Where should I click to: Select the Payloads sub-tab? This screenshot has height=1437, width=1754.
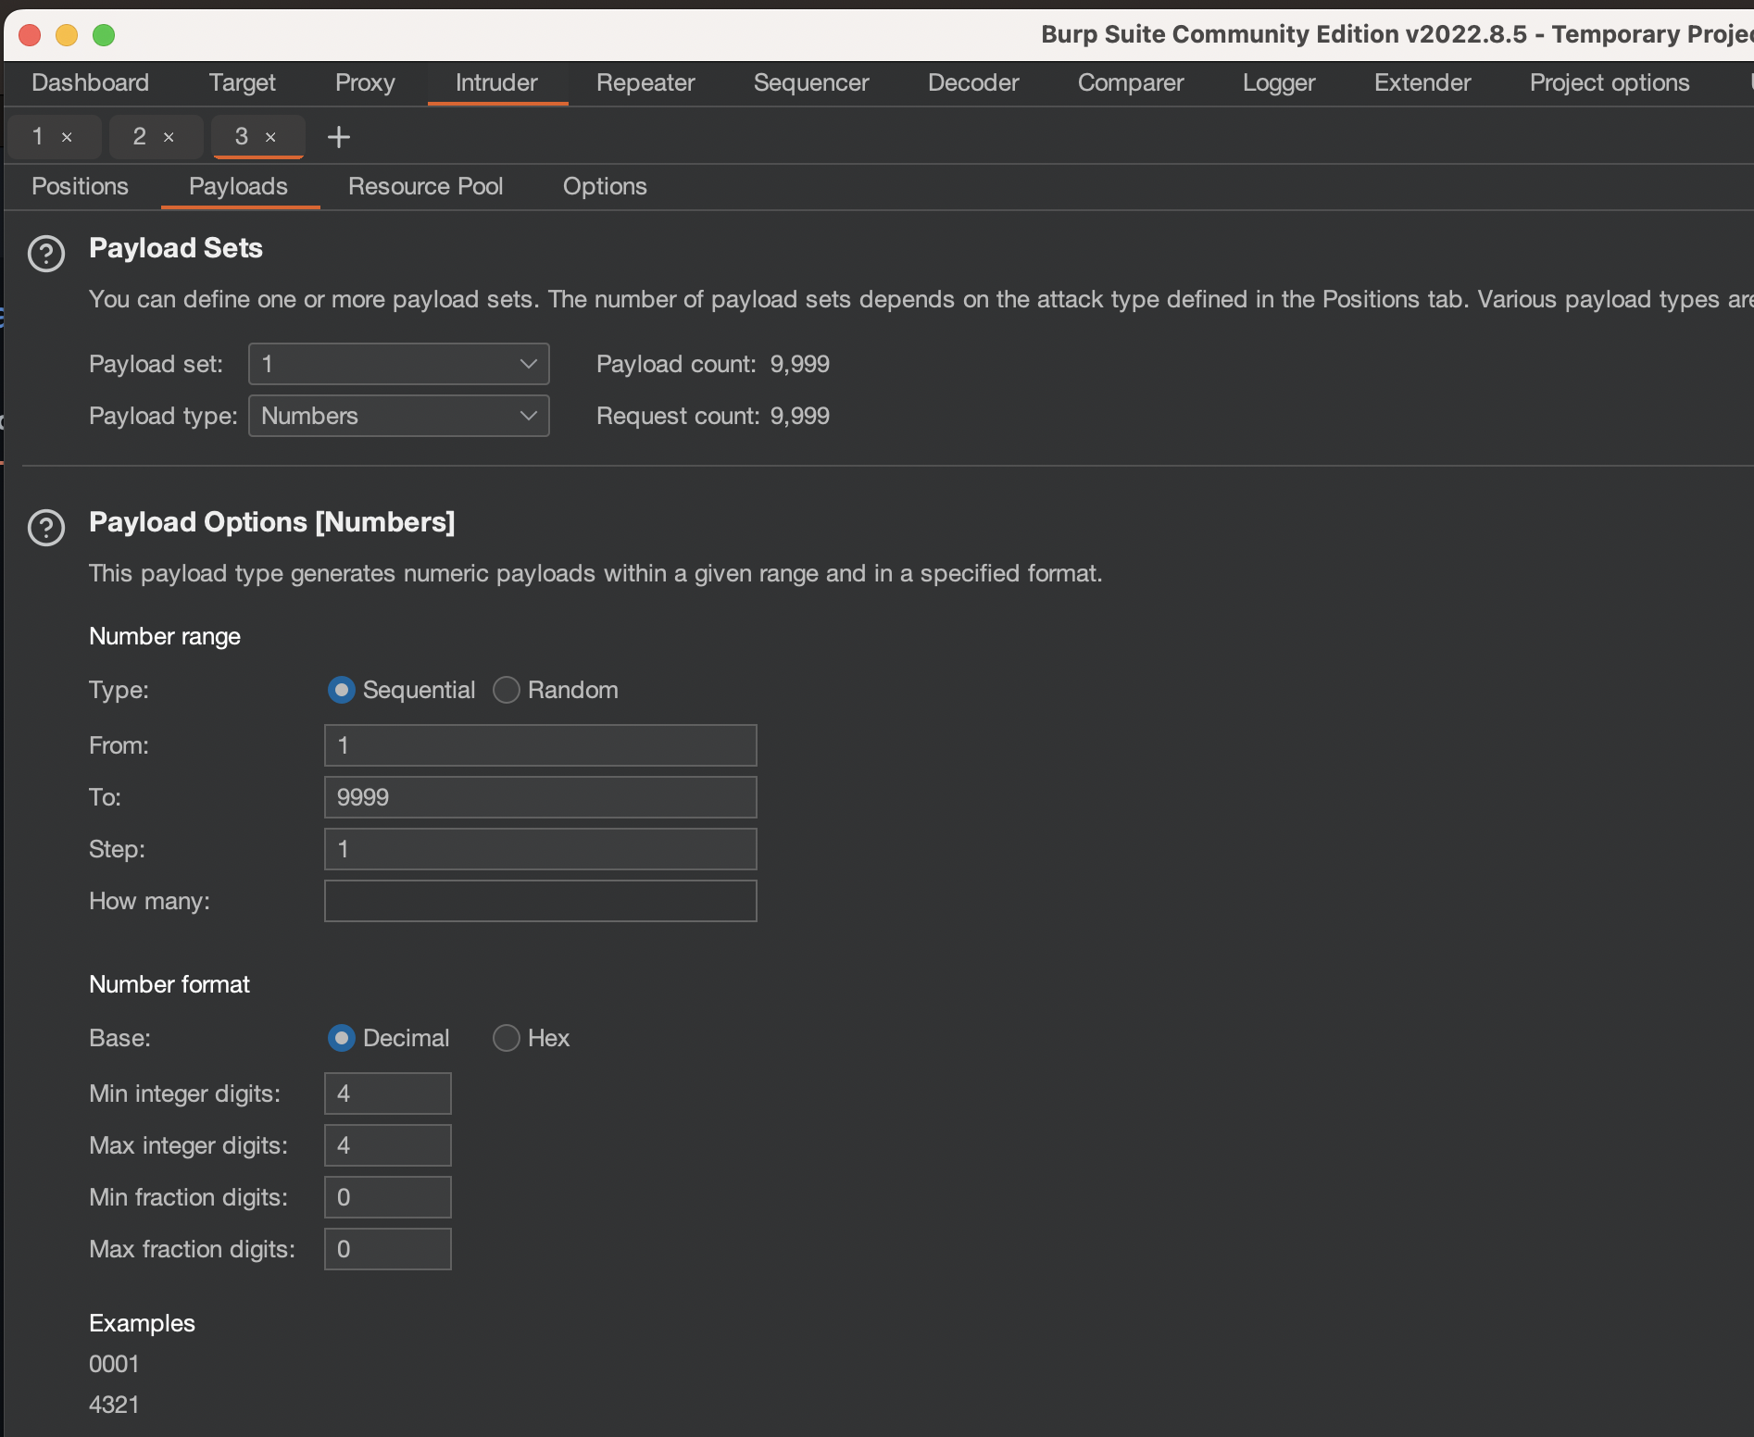coord(238,187)
